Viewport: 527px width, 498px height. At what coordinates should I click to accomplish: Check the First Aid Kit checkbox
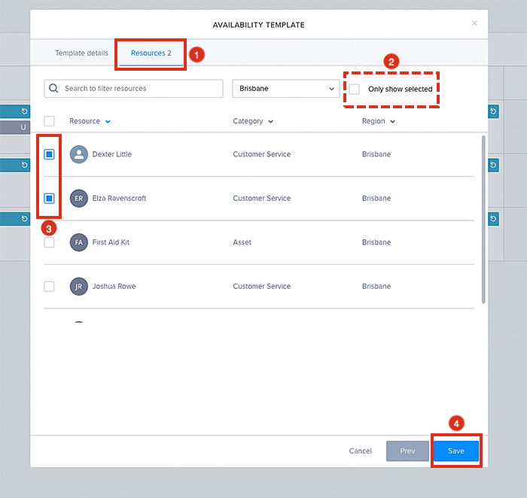point(49,242)
